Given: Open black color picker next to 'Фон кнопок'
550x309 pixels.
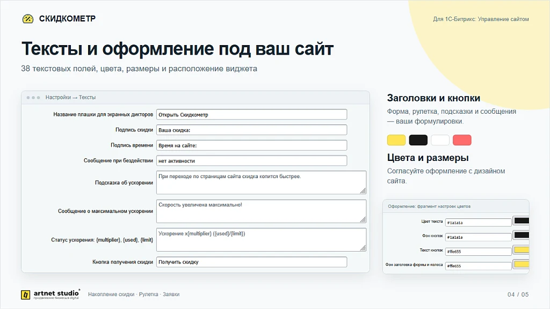Looking at the screenshot, I should (x=521, y=235).
